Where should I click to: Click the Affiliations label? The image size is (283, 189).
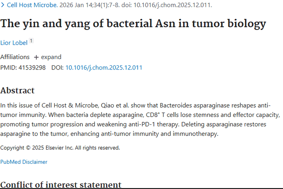tap(15, 57)
